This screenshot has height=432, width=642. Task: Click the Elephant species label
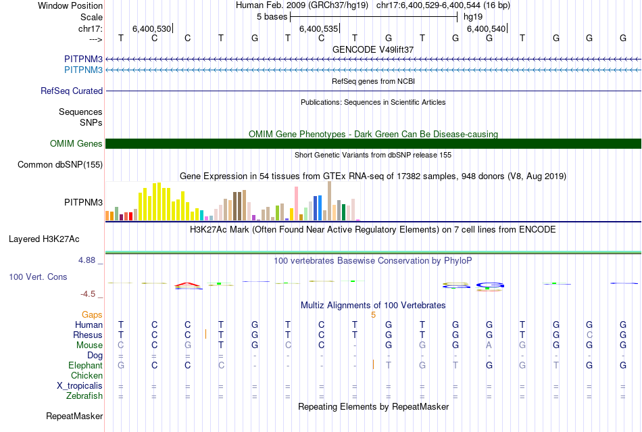86,365
